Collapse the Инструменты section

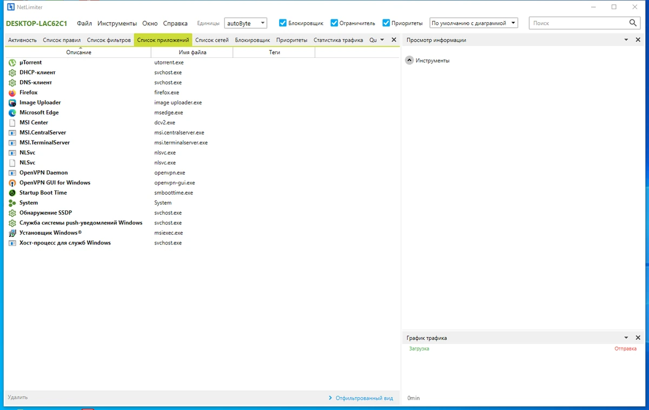point(409,61)
